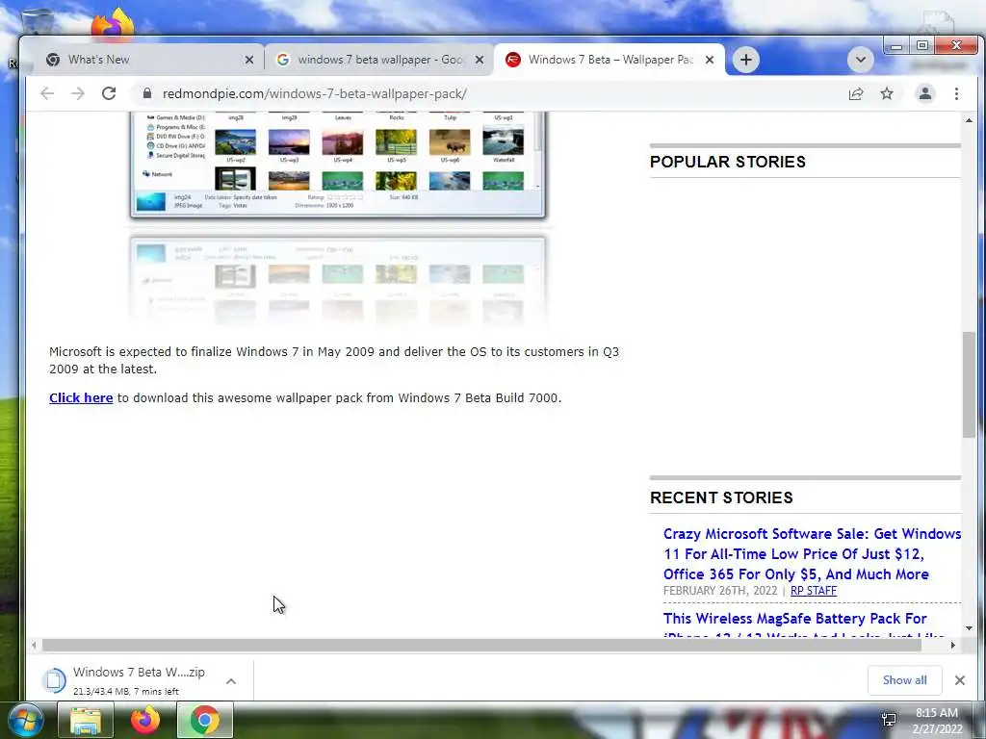Image resolution: width=986 pixels, height=739 pixels.
Task: Click the zip file progress icon in downloads bar
Action: (54, 680)
